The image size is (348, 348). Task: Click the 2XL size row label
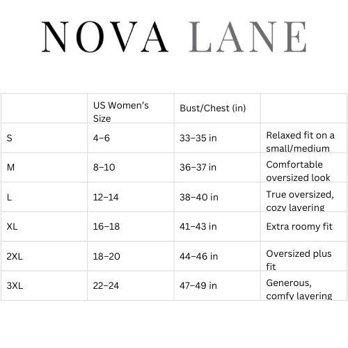coord(15,256)
